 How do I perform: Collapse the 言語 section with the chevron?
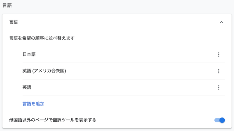[221, 23]
